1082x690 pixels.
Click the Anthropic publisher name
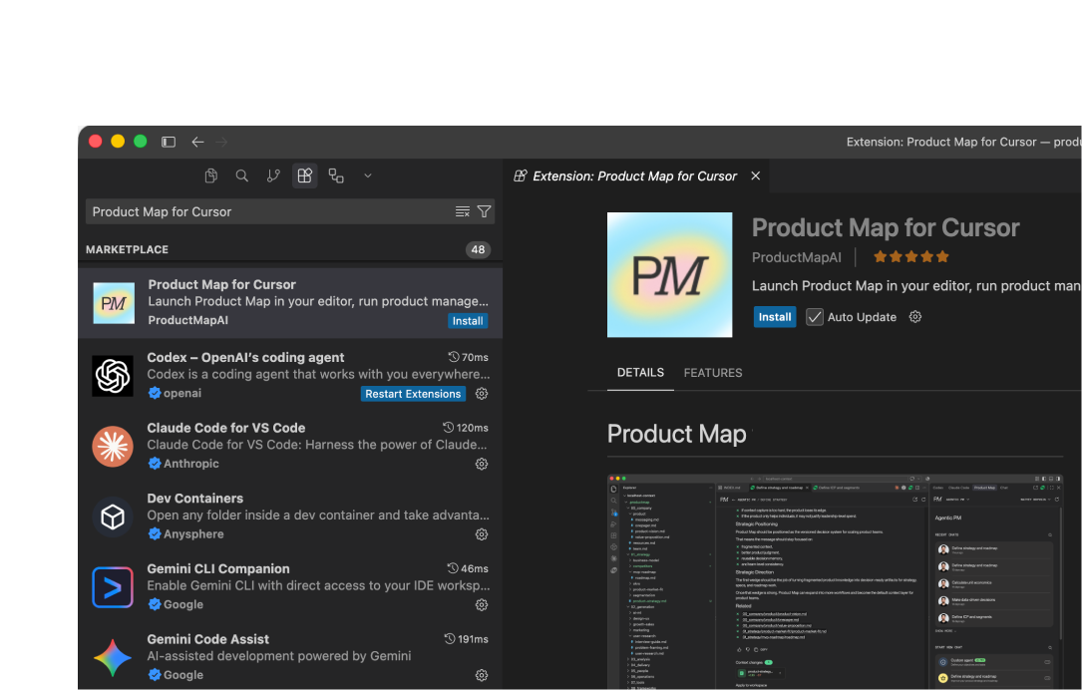[x=191, y=464]
